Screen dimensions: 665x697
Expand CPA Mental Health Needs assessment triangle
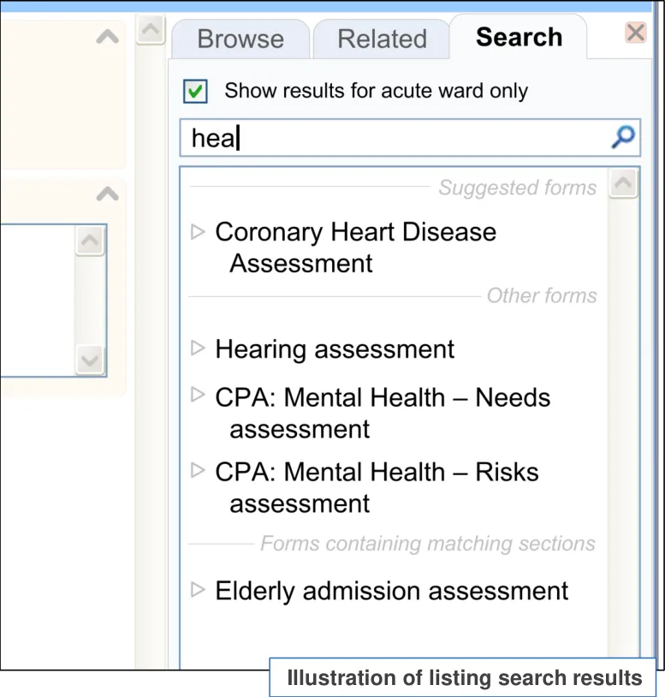point(199,395)
